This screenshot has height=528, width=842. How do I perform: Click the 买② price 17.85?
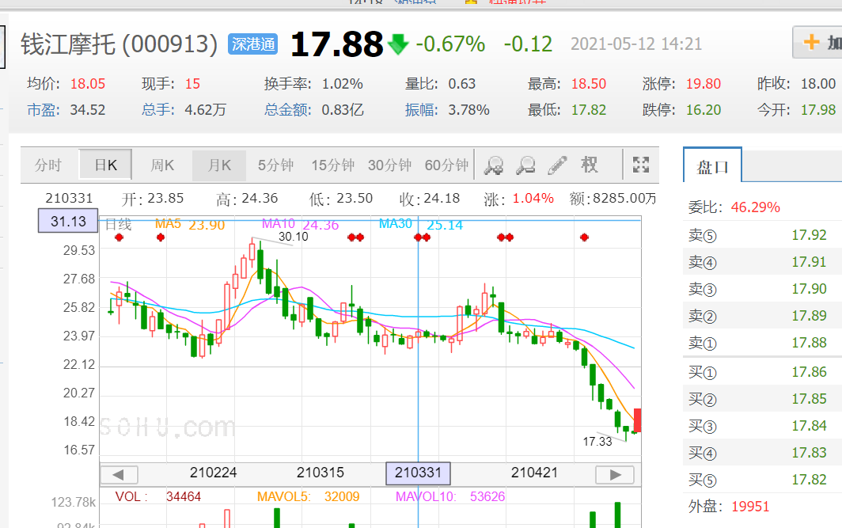tap(809, 398)
